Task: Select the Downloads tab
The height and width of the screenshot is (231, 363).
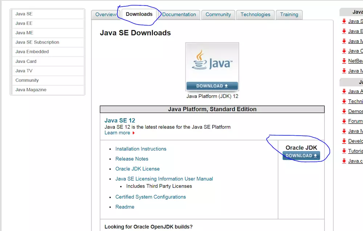Action: (139, 15)
